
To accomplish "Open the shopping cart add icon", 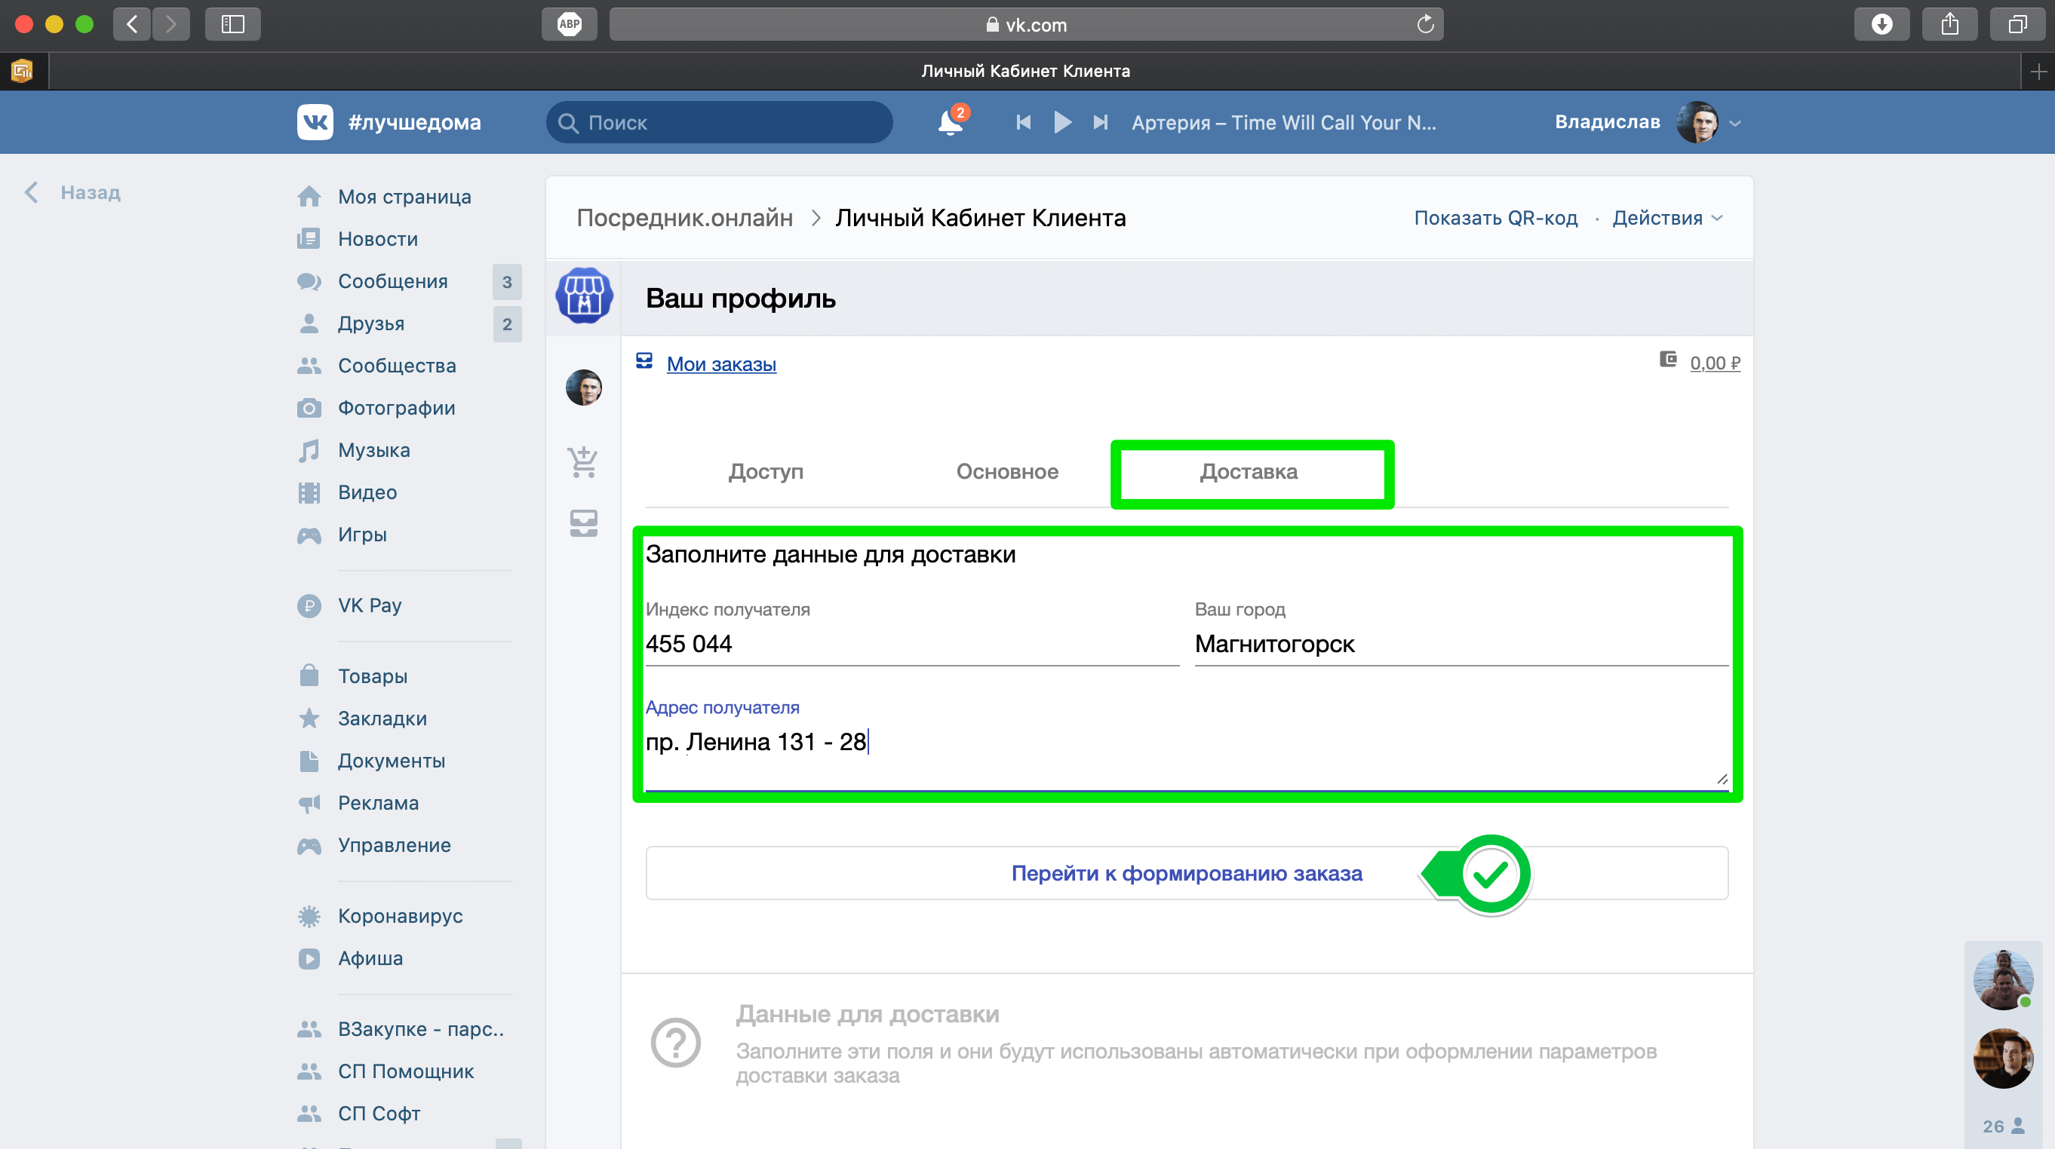I will [x=583, y=461].
